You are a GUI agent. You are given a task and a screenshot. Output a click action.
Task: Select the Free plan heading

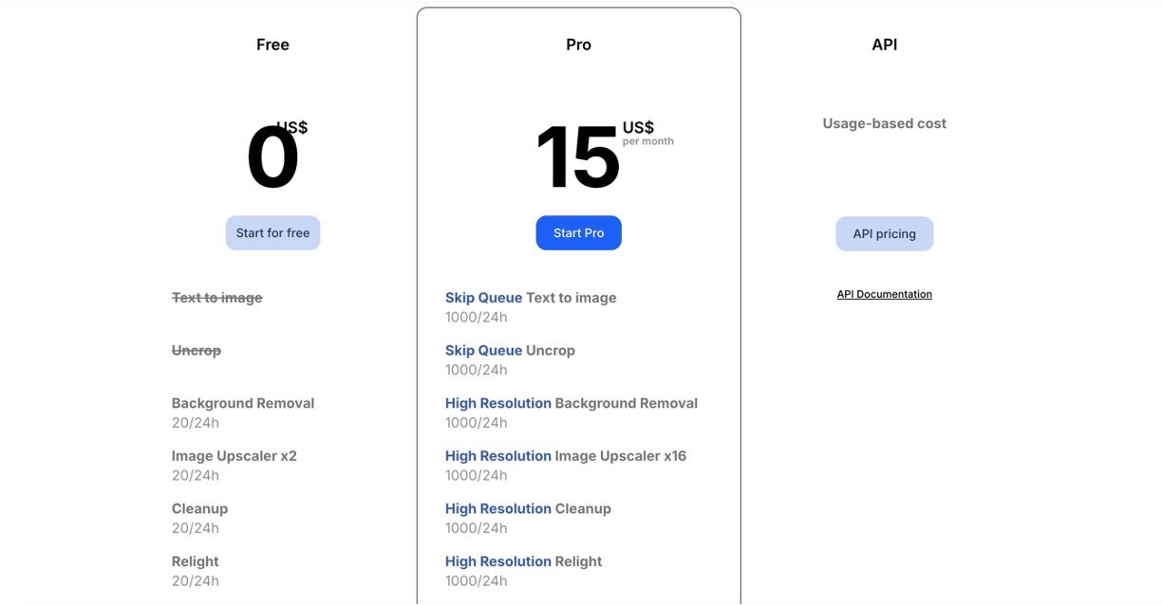[x=272, y=45]
